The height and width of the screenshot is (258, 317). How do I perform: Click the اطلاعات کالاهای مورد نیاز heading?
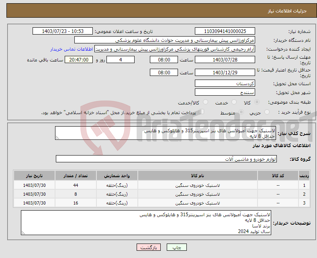point(281,145)
